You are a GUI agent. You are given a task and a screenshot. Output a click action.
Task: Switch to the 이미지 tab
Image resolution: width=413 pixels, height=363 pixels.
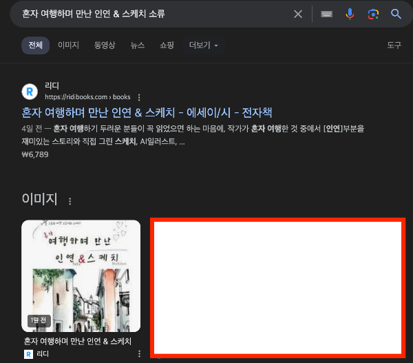pos(68,45)
